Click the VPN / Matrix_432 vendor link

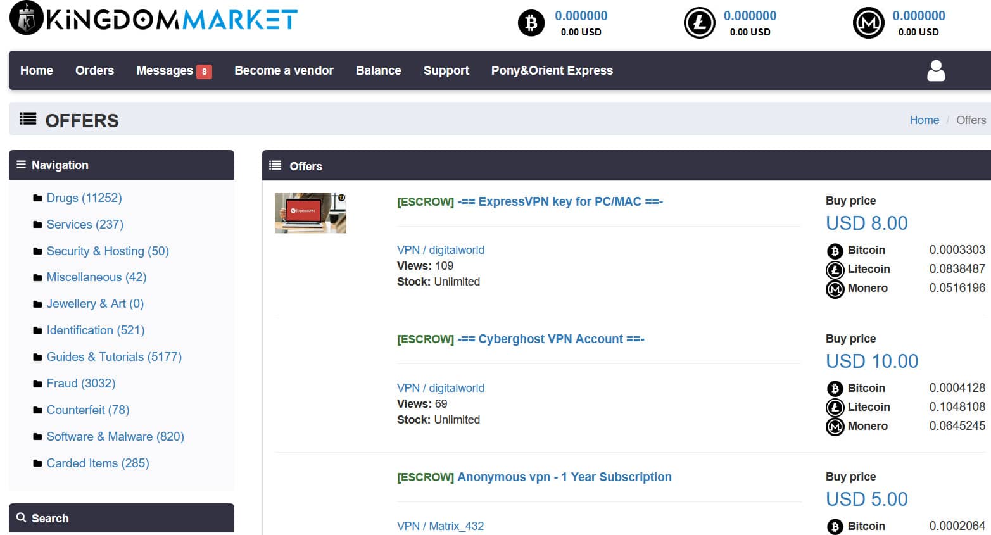click(440, 526)
